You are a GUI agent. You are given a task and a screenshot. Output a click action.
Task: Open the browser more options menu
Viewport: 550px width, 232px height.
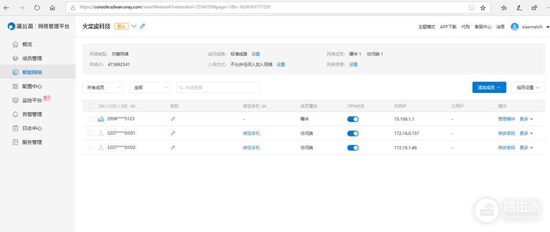[547, 8]
